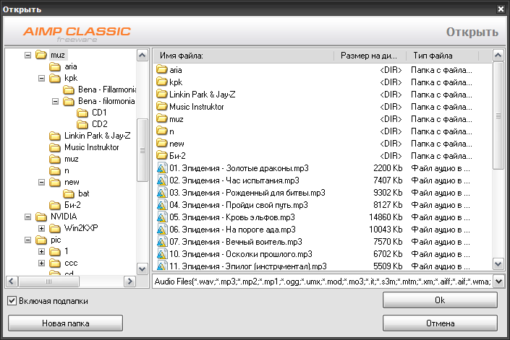Collapse the new folder tree node
Viewport: 510px width, 340px height.
[42, 183]
